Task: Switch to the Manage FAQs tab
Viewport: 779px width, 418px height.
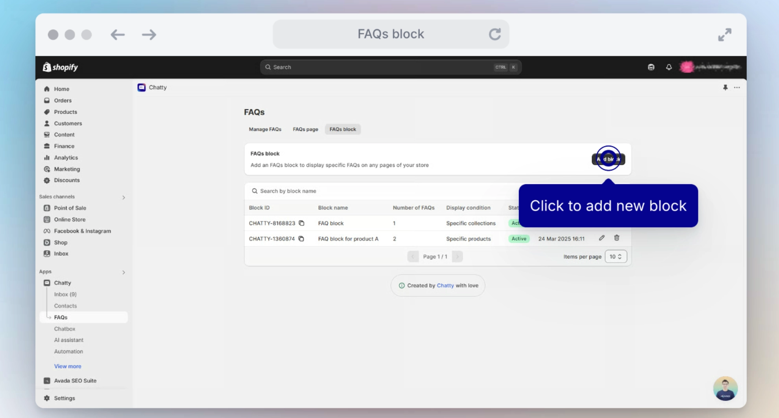Action: pyautogui.click(x=265, y=129)
